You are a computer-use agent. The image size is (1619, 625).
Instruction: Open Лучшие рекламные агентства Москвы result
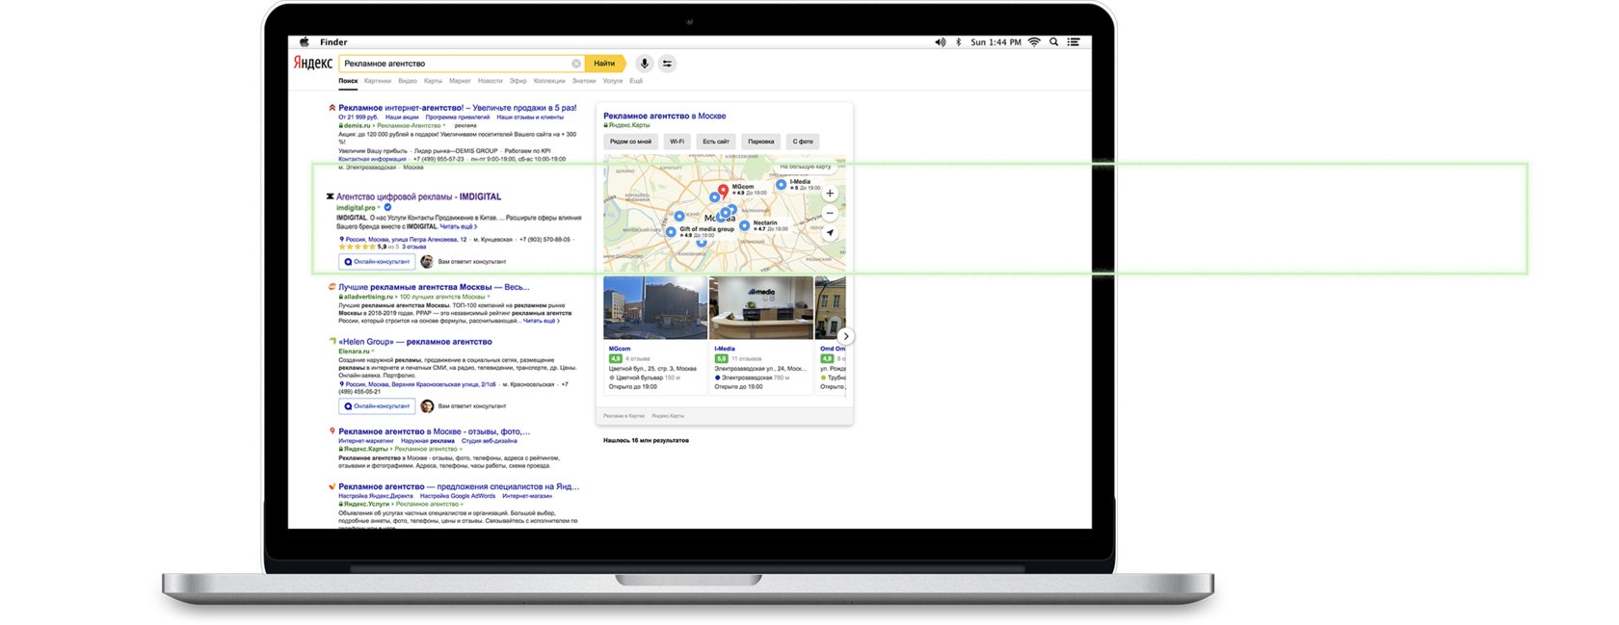coord(434,287)
